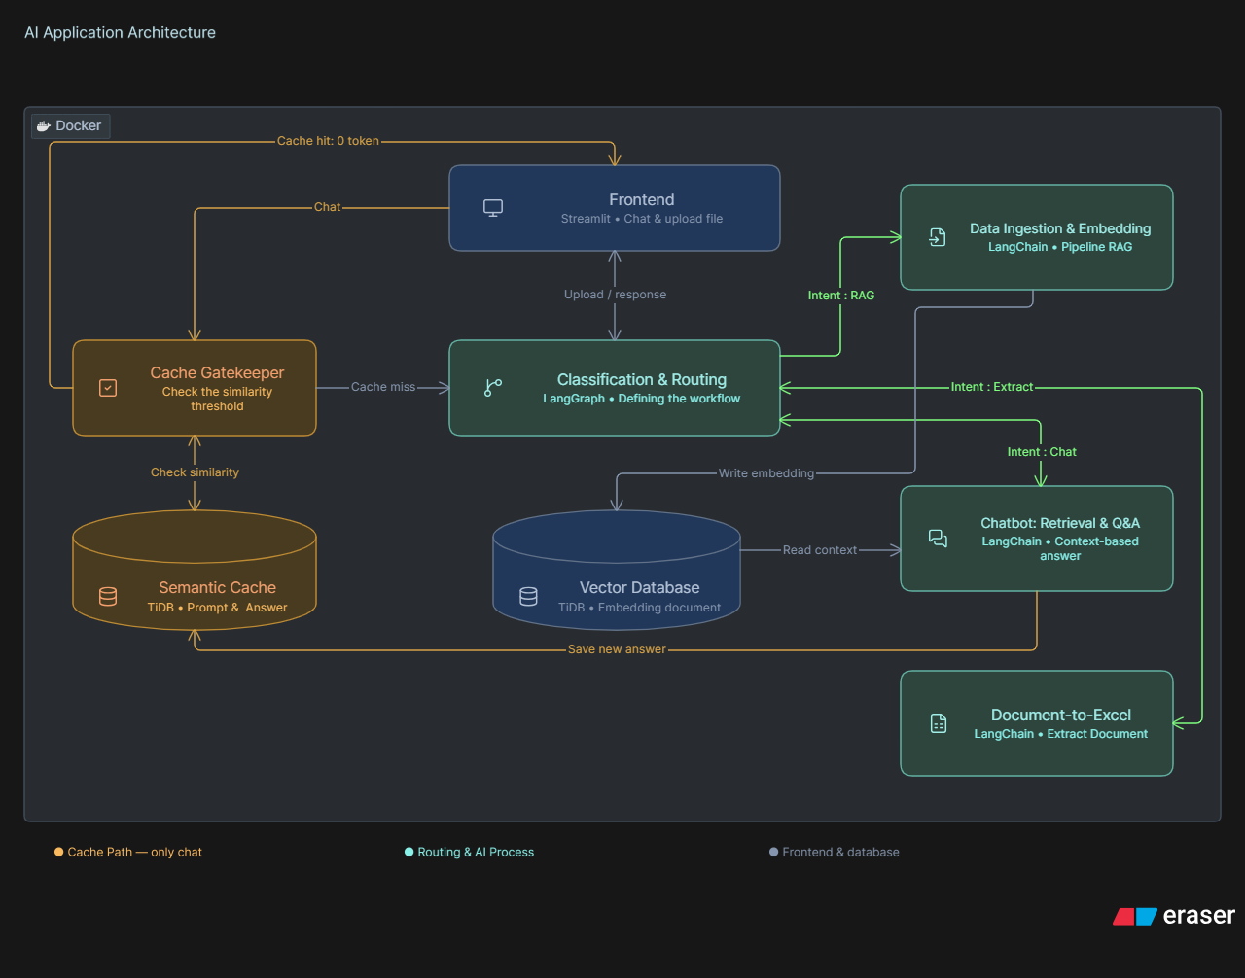Viewport: 1245px width, 978px height.
Task: Select 'LangChain • Extract Document' subtitle
Action: coord(1061,734)
